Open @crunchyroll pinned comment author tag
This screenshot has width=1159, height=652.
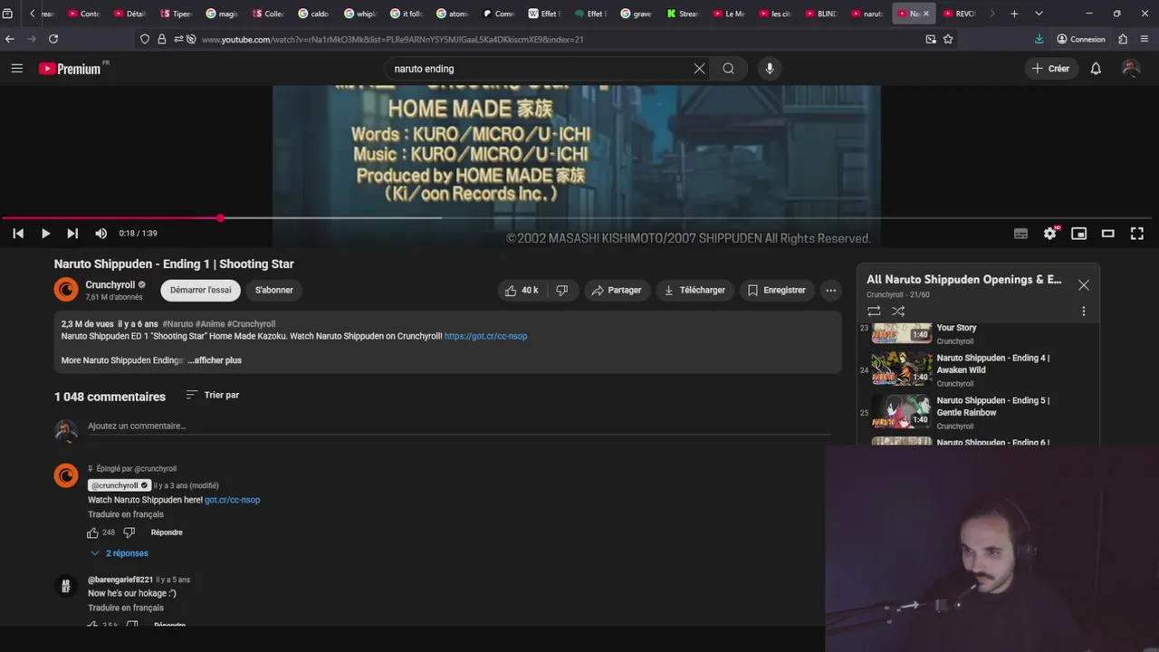(x=119, y=485)
